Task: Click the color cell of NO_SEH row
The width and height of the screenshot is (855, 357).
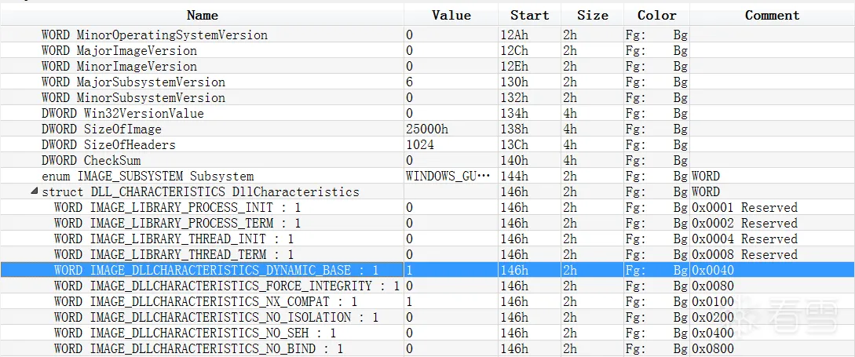Action: pos(656,333)
